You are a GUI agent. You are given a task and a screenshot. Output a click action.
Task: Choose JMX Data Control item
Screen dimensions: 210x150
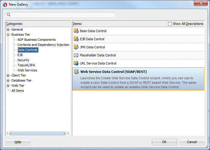138,47
